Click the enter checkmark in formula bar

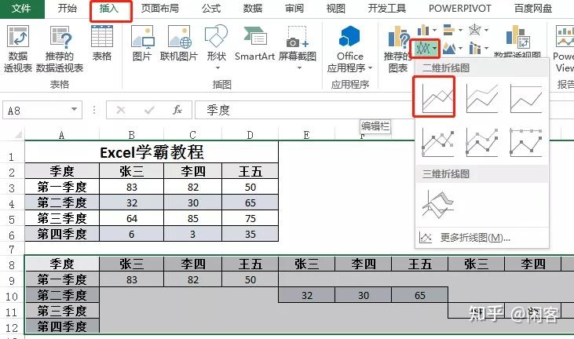[149, 110]
